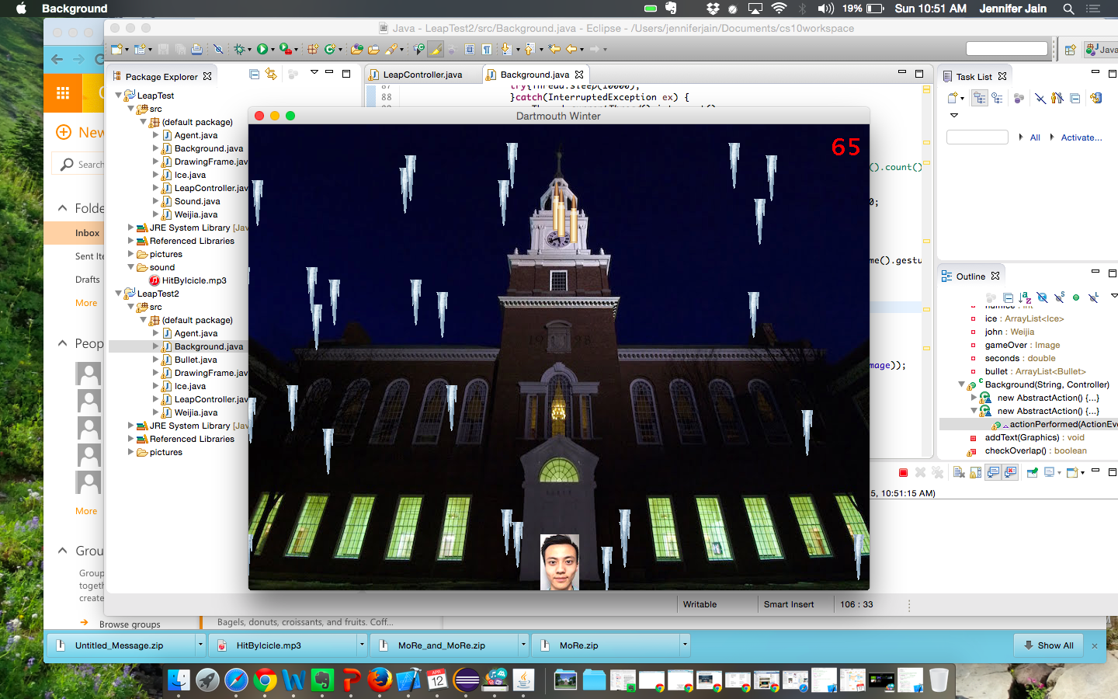Image resolution: width=1118 pixels, height=699 pixels.
Task: Click Collapse All in Task List toolbar
Action: (x=1075, y=98)
